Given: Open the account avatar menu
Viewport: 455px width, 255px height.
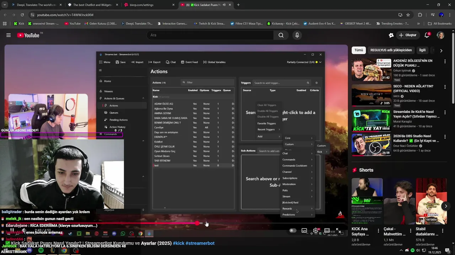Looking at the screenshot, I should (440, 35).
